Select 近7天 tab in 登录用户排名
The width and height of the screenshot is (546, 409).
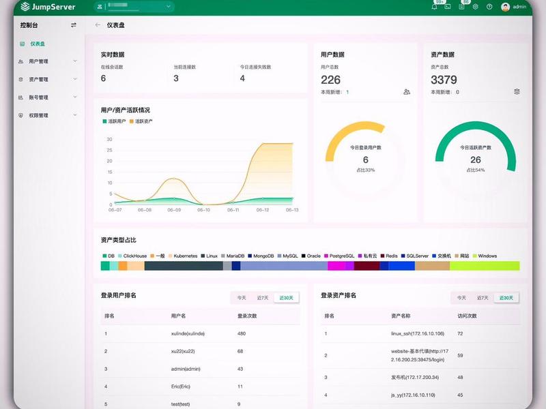(263, 298)
